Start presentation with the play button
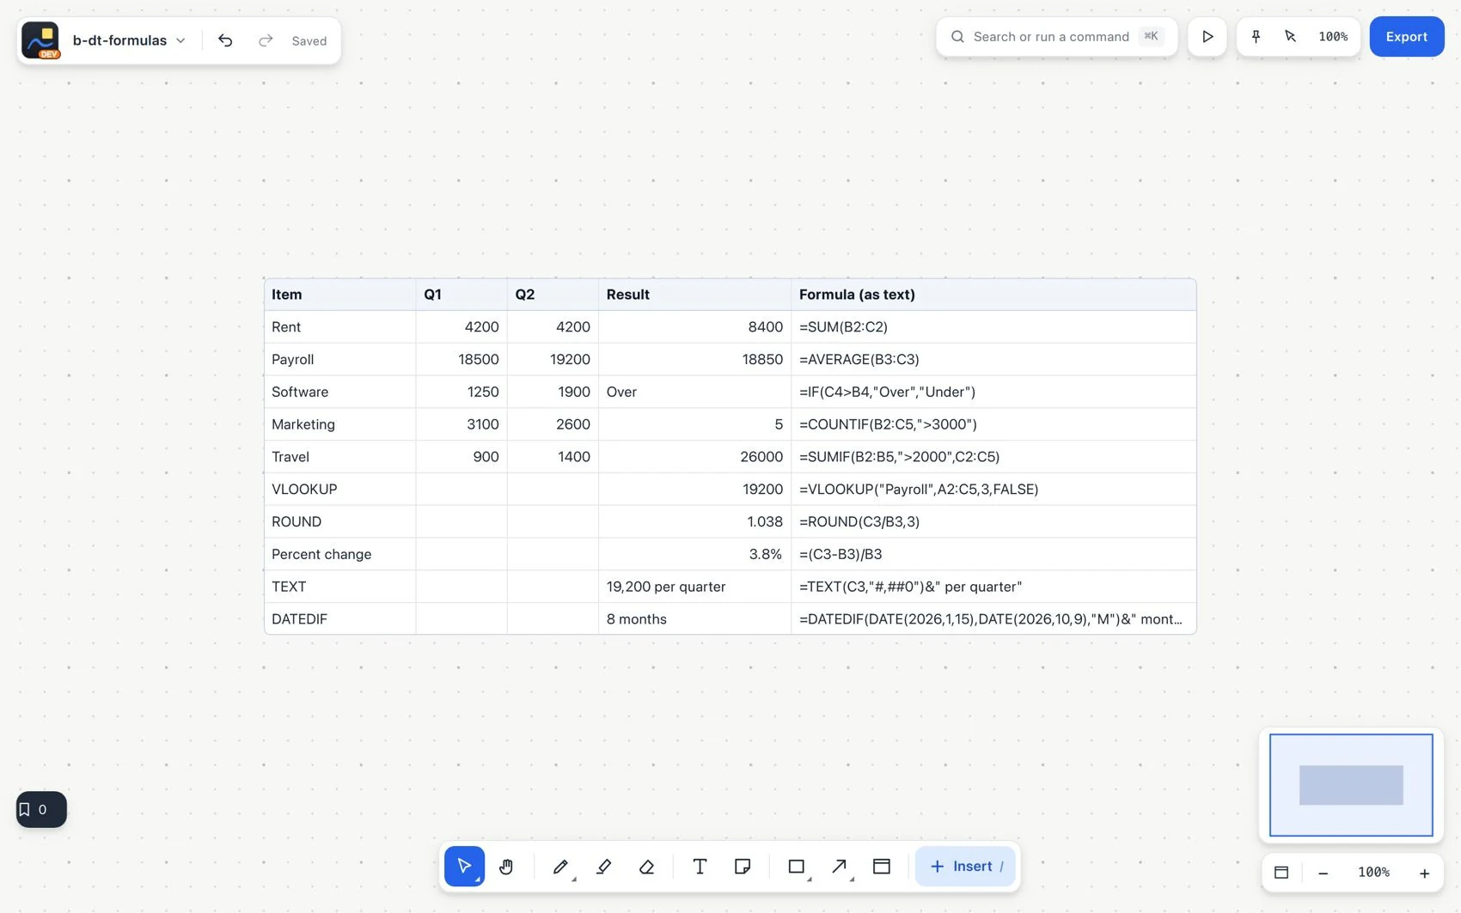Screen dimensions: 1461x913 [x=1207, y=37]
